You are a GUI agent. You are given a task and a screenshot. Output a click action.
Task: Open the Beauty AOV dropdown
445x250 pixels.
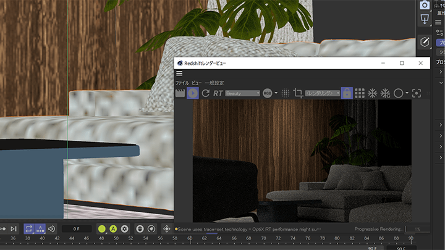[x=243, y=93]
